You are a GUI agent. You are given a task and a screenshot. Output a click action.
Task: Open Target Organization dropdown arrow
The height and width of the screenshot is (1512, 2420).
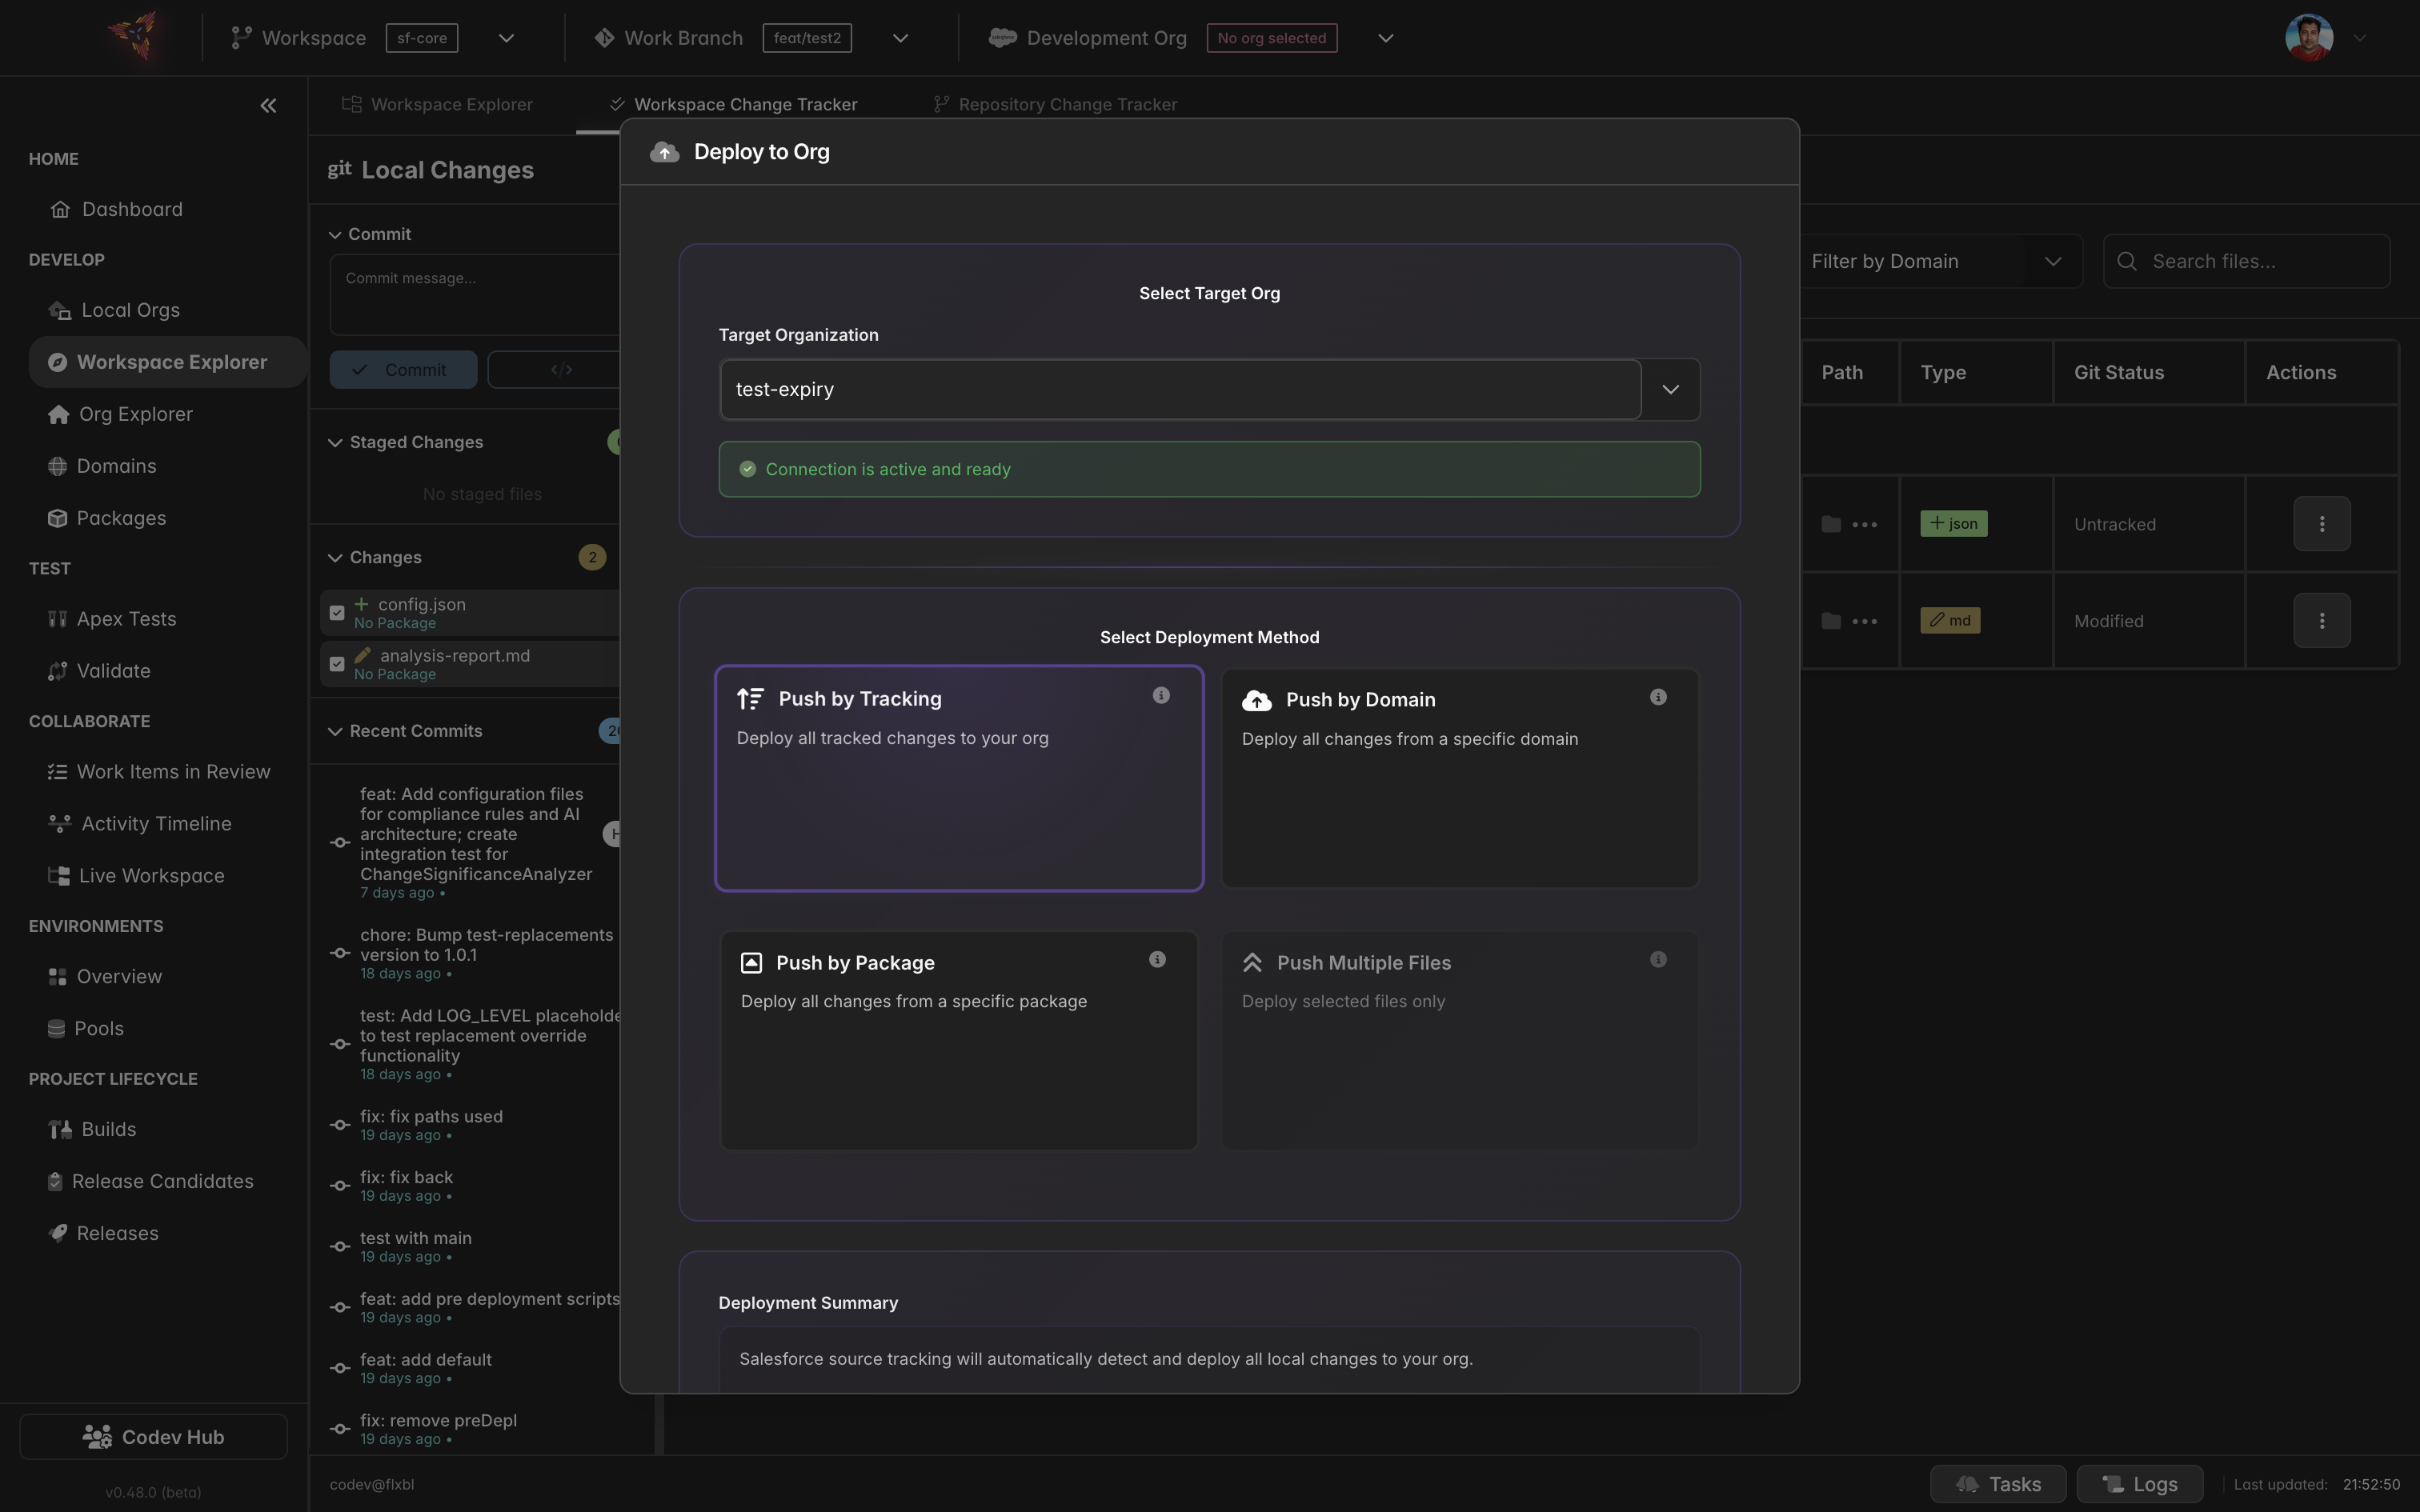click(1670, 389)
